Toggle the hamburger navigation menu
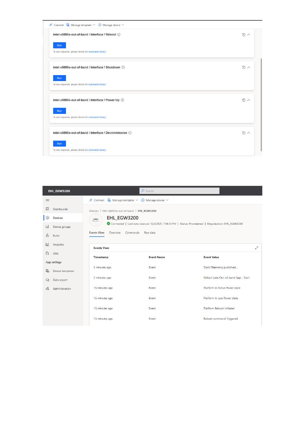The image size is (297, 434). (48, 200)
